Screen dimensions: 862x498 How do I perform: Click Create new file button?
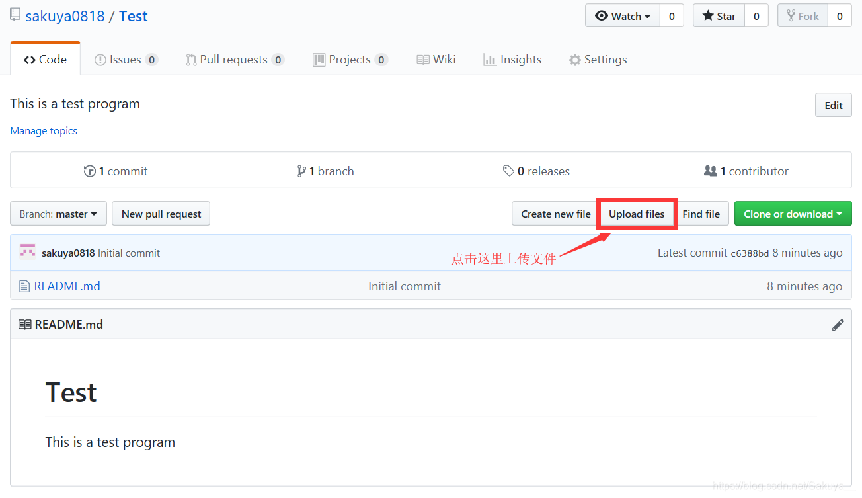[555, 214]
